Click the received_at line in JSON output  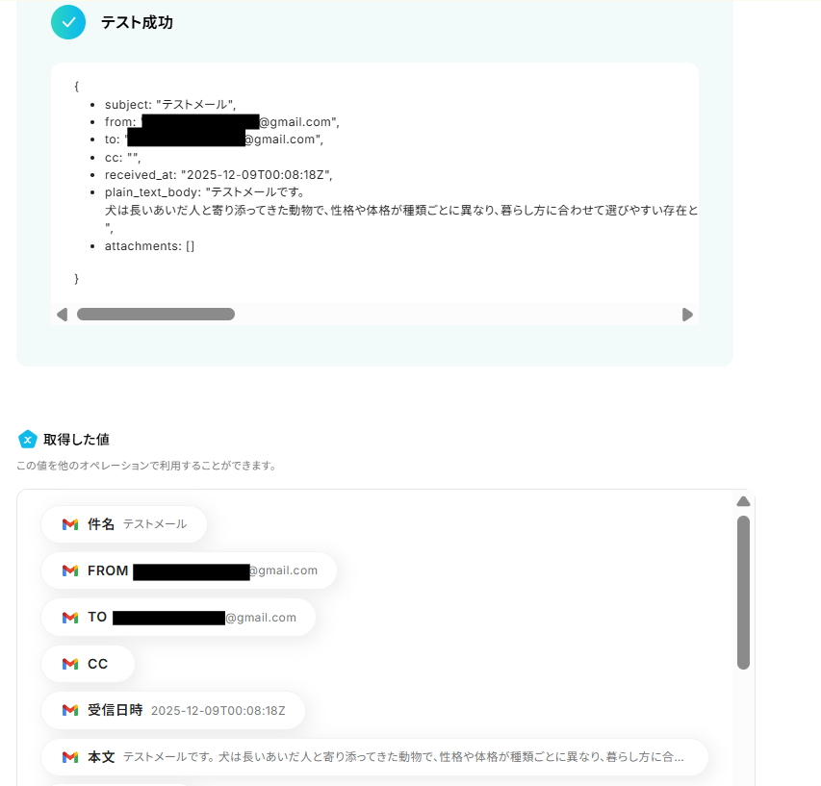point(218,175)
